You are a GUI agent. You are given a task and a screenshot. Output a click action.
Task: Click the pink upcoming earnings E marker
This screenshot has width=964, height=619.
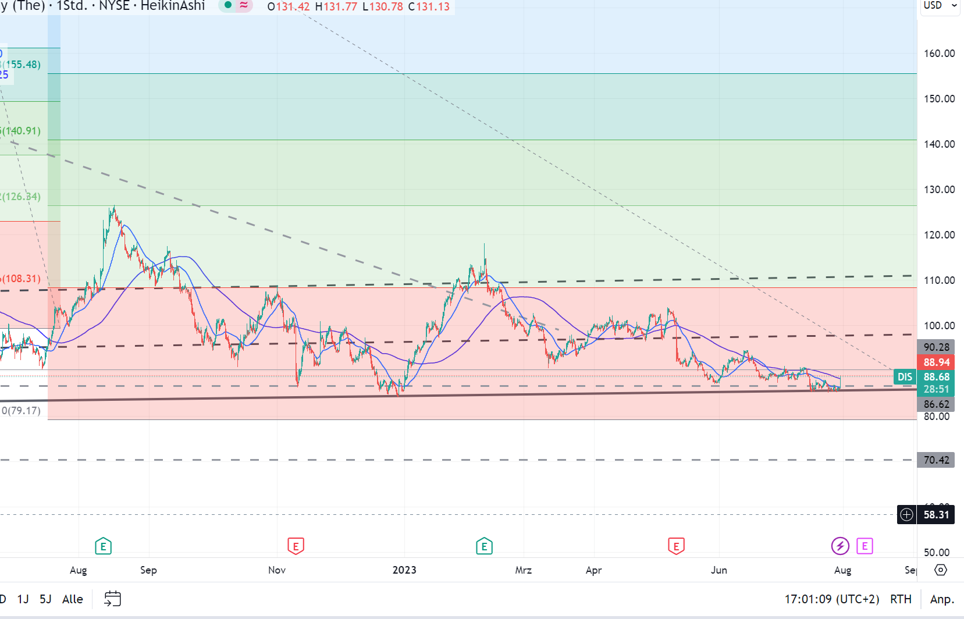[865, 546]
